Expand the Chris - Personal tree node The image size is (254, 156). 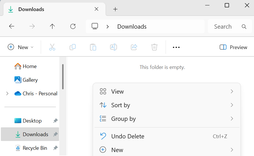tap(7, 93)
